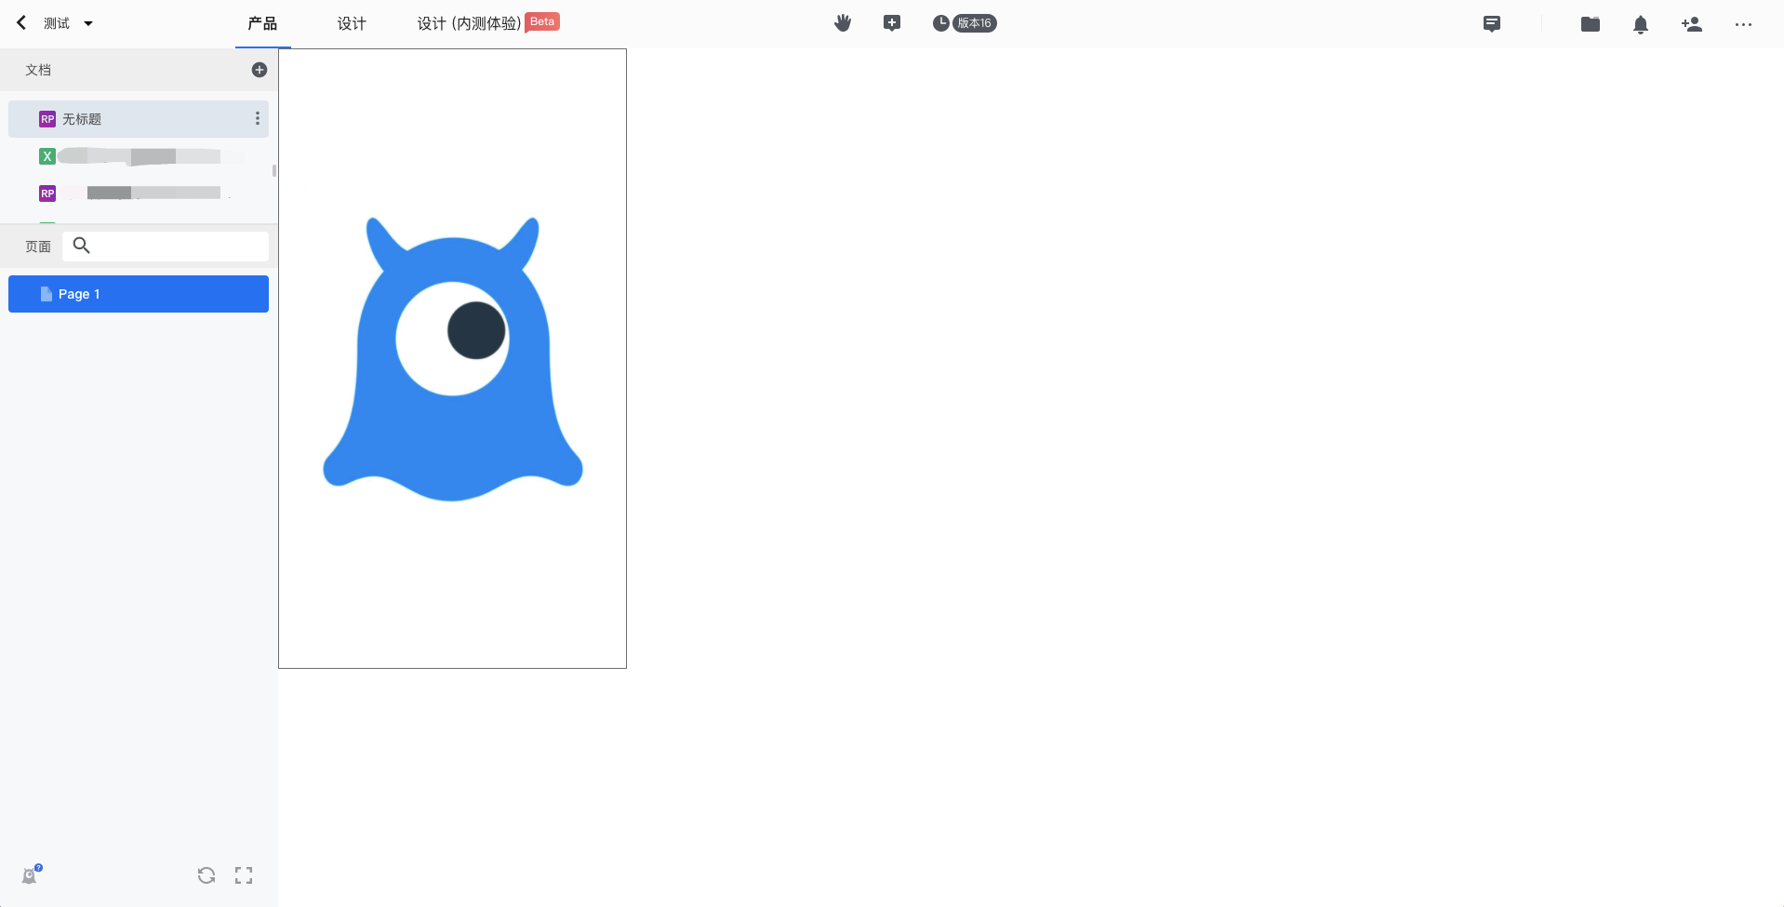Toggle fullscreen mode icon
Viewport: 1784px width, 907px height.
tap(244, 875)
